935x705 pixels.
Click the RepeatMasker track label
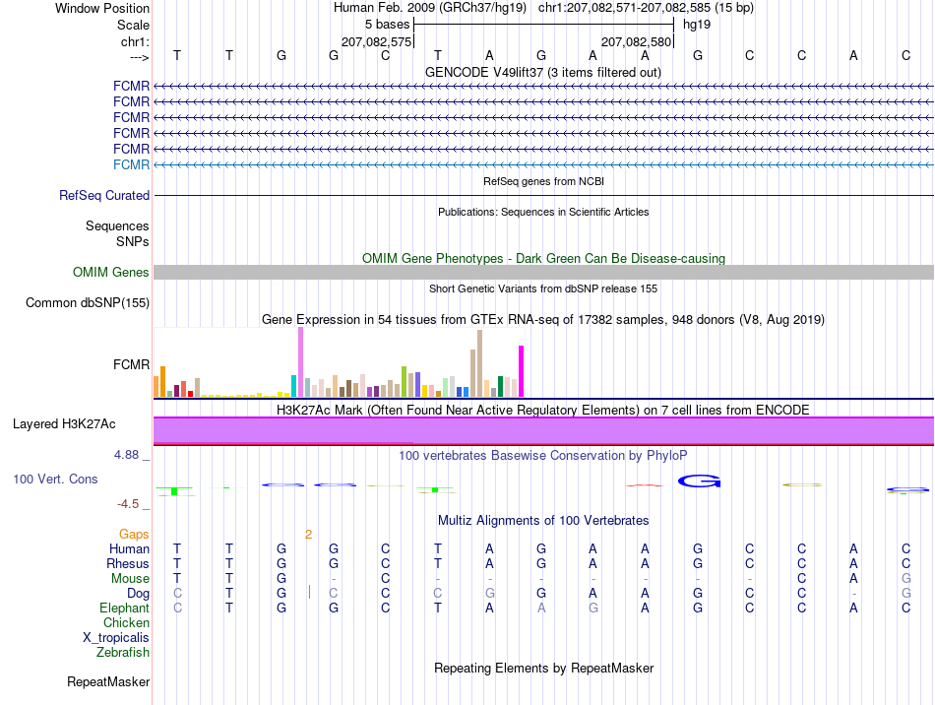click(108, 681)
